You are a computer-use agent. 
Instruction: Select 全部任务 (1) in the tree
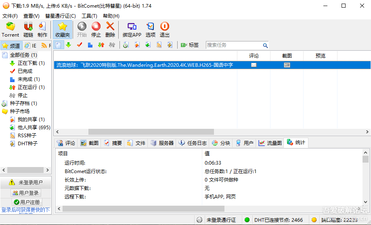click(x=23, y=55)
